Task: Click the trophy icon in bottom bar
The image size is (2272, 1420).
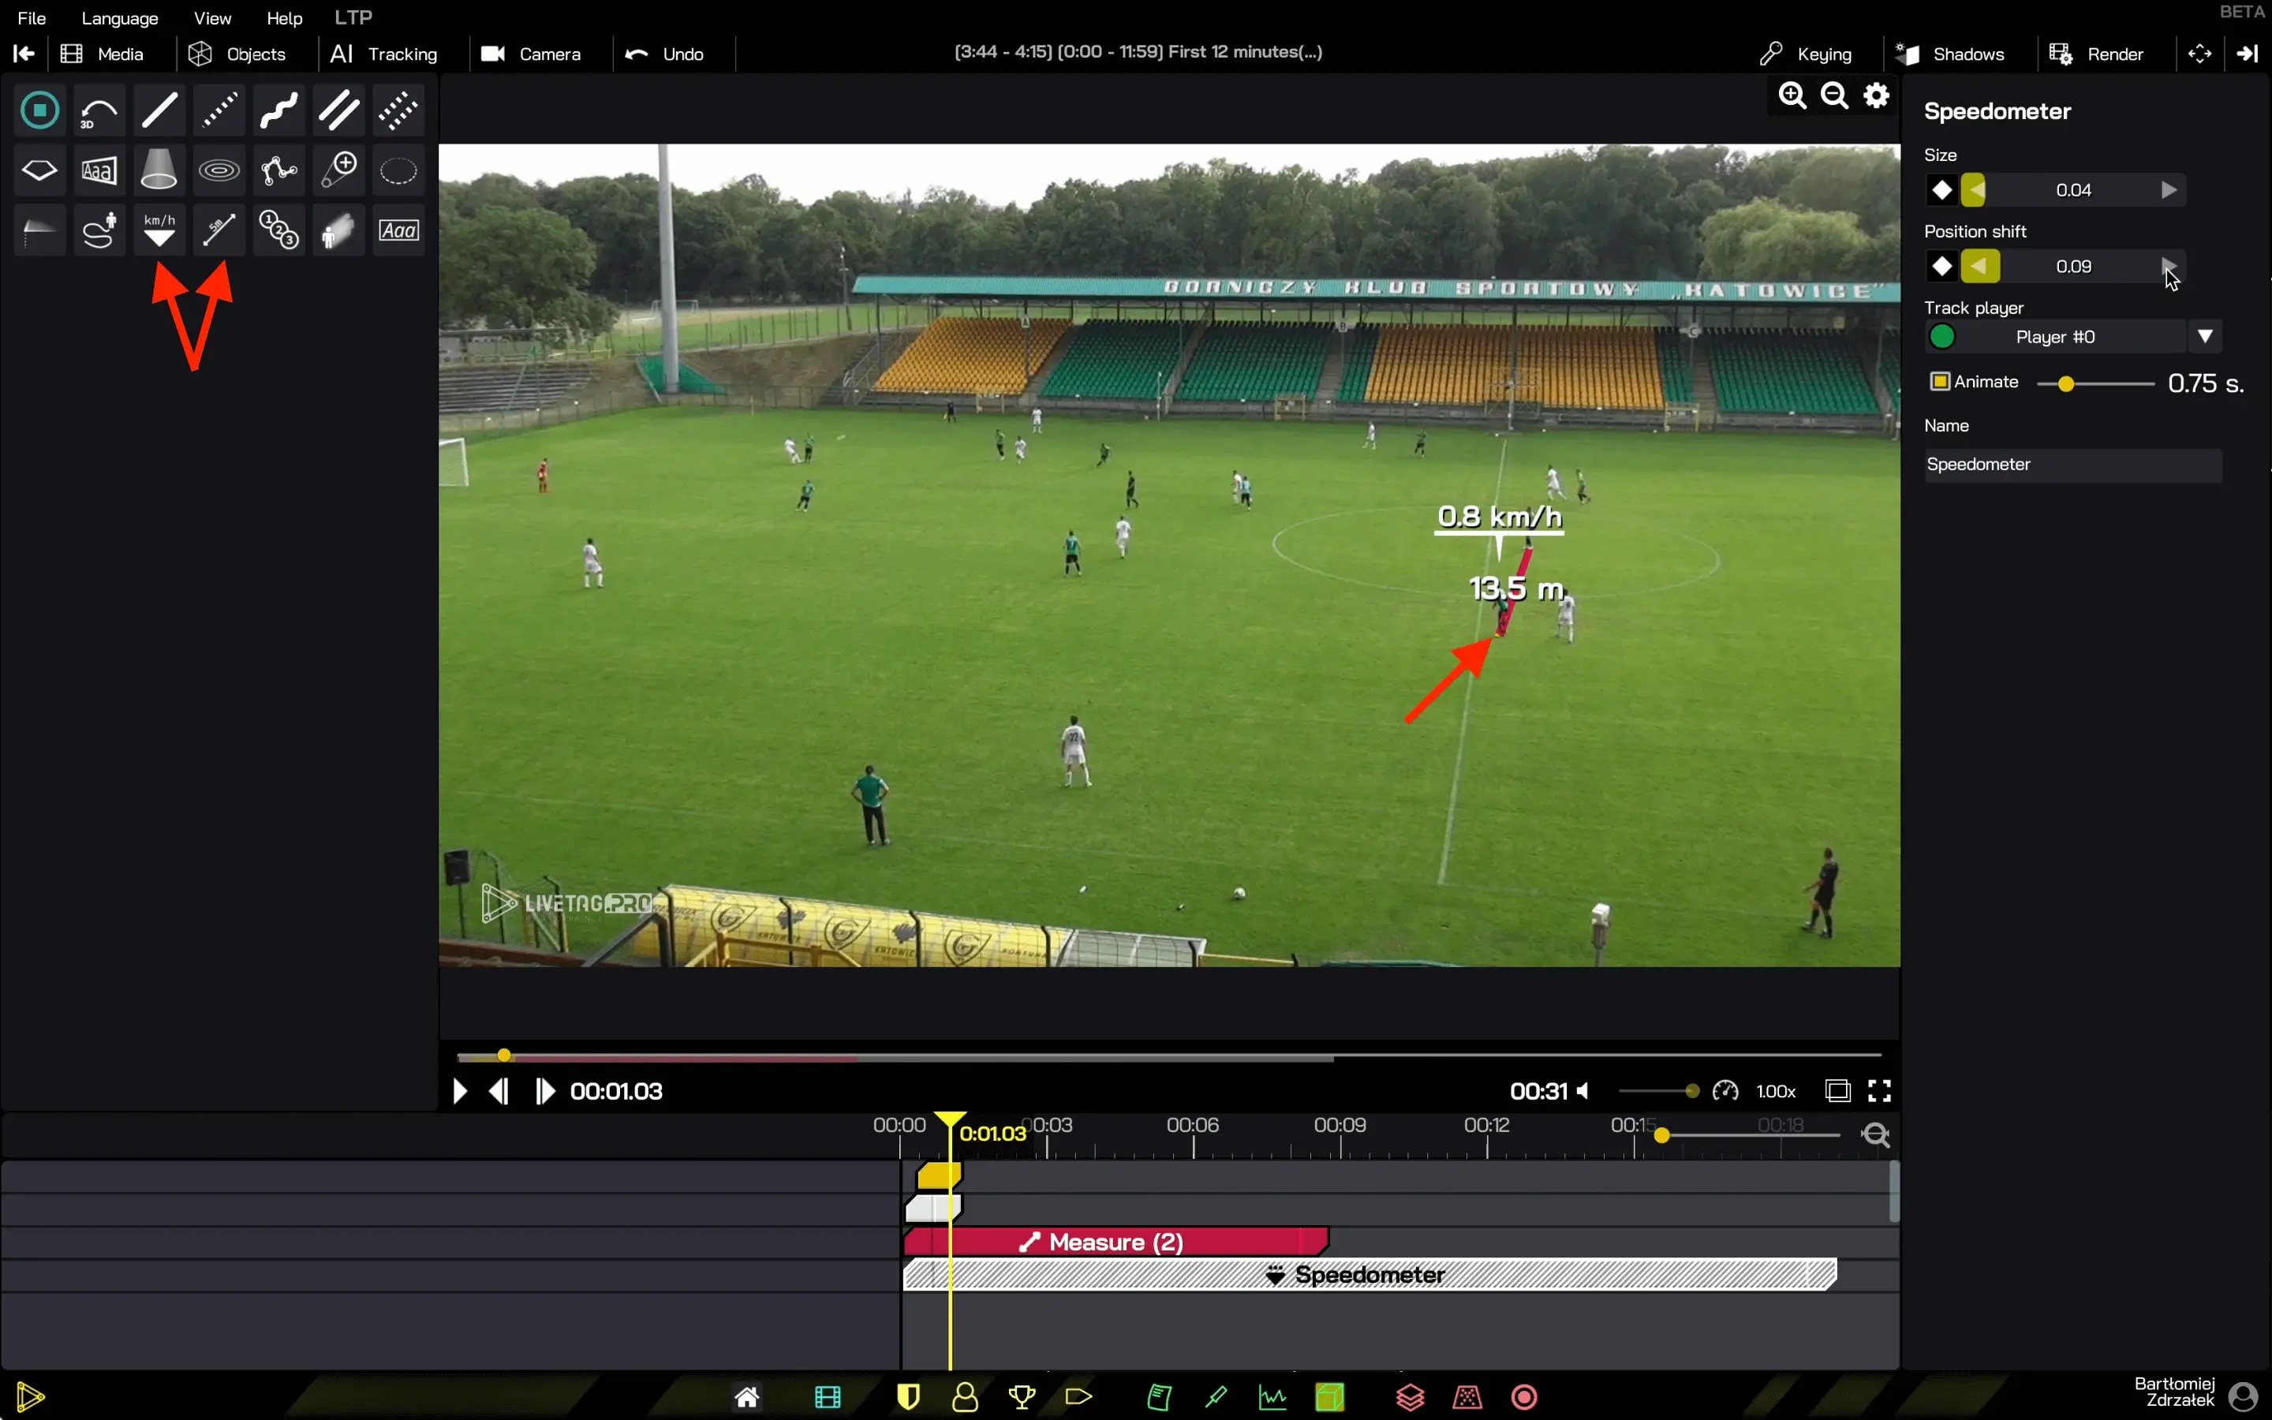Action: (1022, 1396)
